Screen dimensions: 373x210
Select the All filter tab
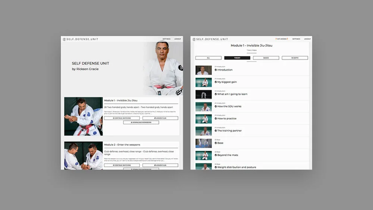point(209,58)
